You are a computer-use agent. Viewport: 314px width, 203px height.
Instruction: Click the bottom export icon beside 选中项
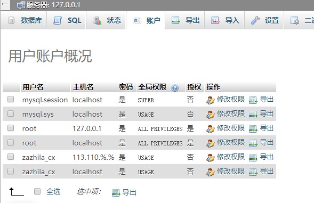[x=116, y=193]
